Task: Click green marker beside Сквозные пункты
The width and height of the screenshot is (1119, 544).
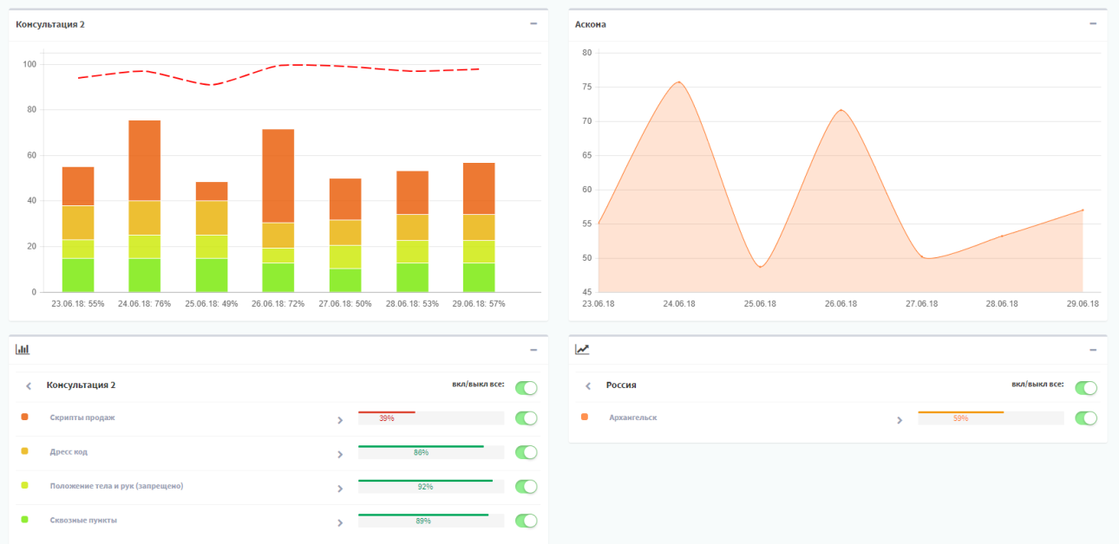Action: pyautogui.click(x=24, y=520)
